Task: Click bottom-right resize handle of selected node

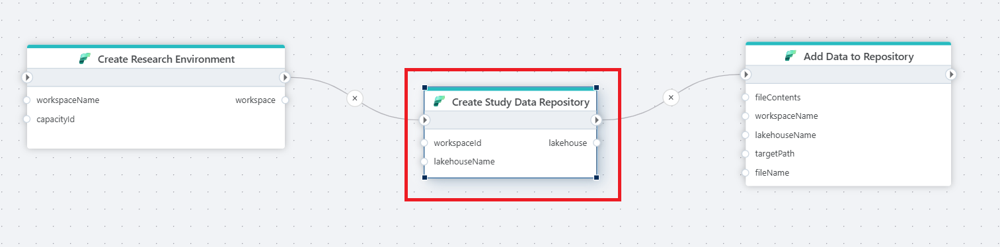Action: (x=596, y=177)
